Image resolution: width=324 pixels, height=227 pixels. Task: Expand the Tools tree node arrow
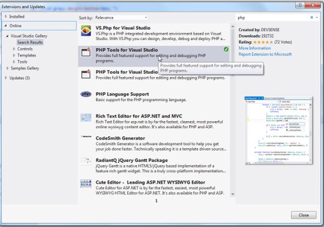pos(14,61)
